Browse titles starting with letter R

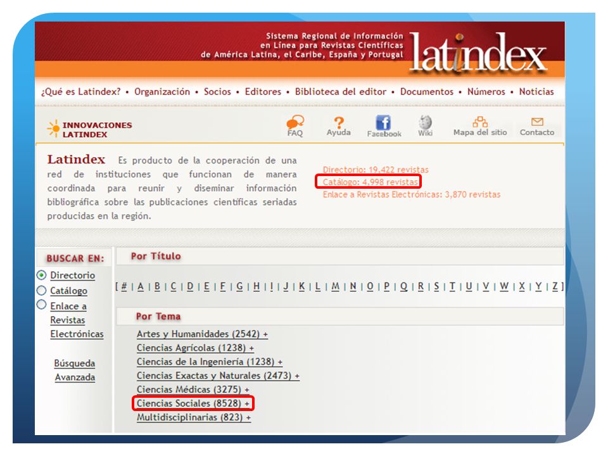(x=421, y=286)
